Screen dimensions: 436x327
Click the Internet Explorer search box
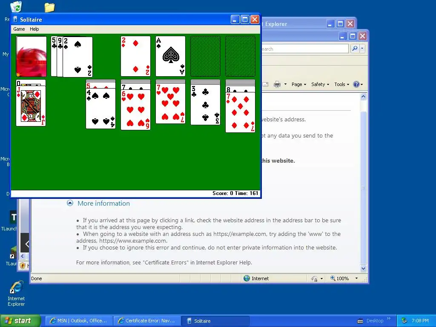point(305,49)
